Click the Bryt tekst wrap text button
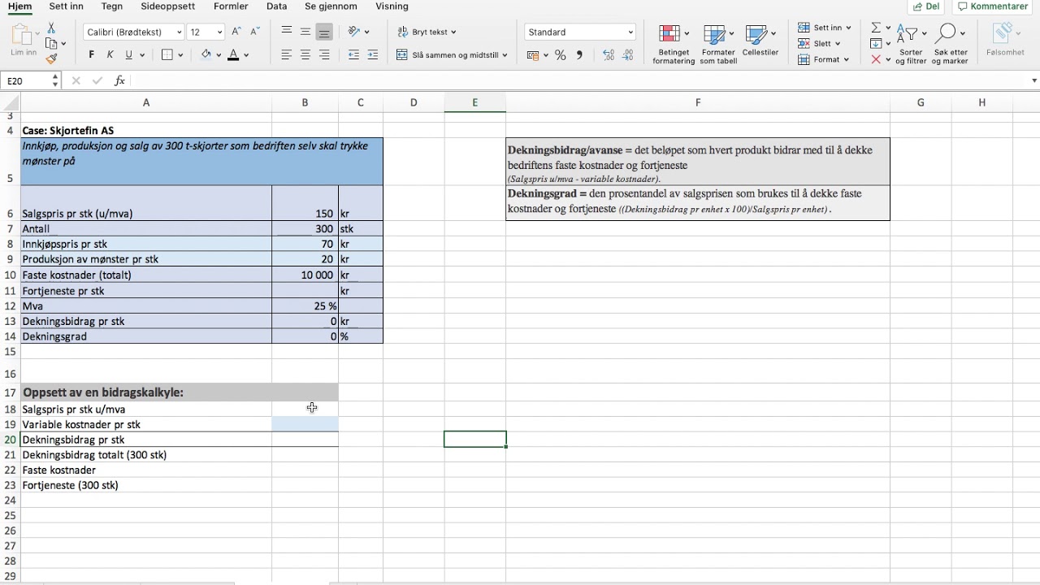Viewport: 1040px width, 585px height. [422, 32]
